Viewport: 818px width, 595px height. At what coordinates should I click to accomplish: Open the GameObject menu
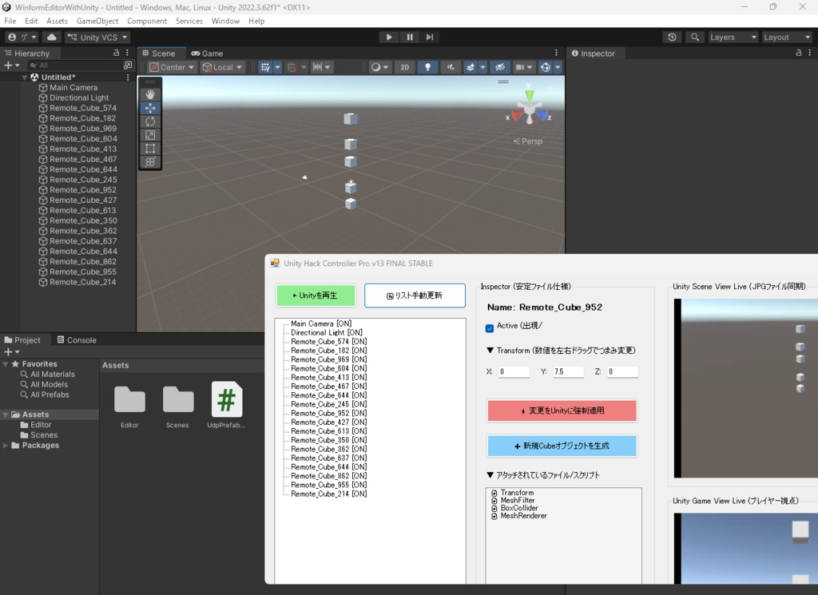point(97,21)
